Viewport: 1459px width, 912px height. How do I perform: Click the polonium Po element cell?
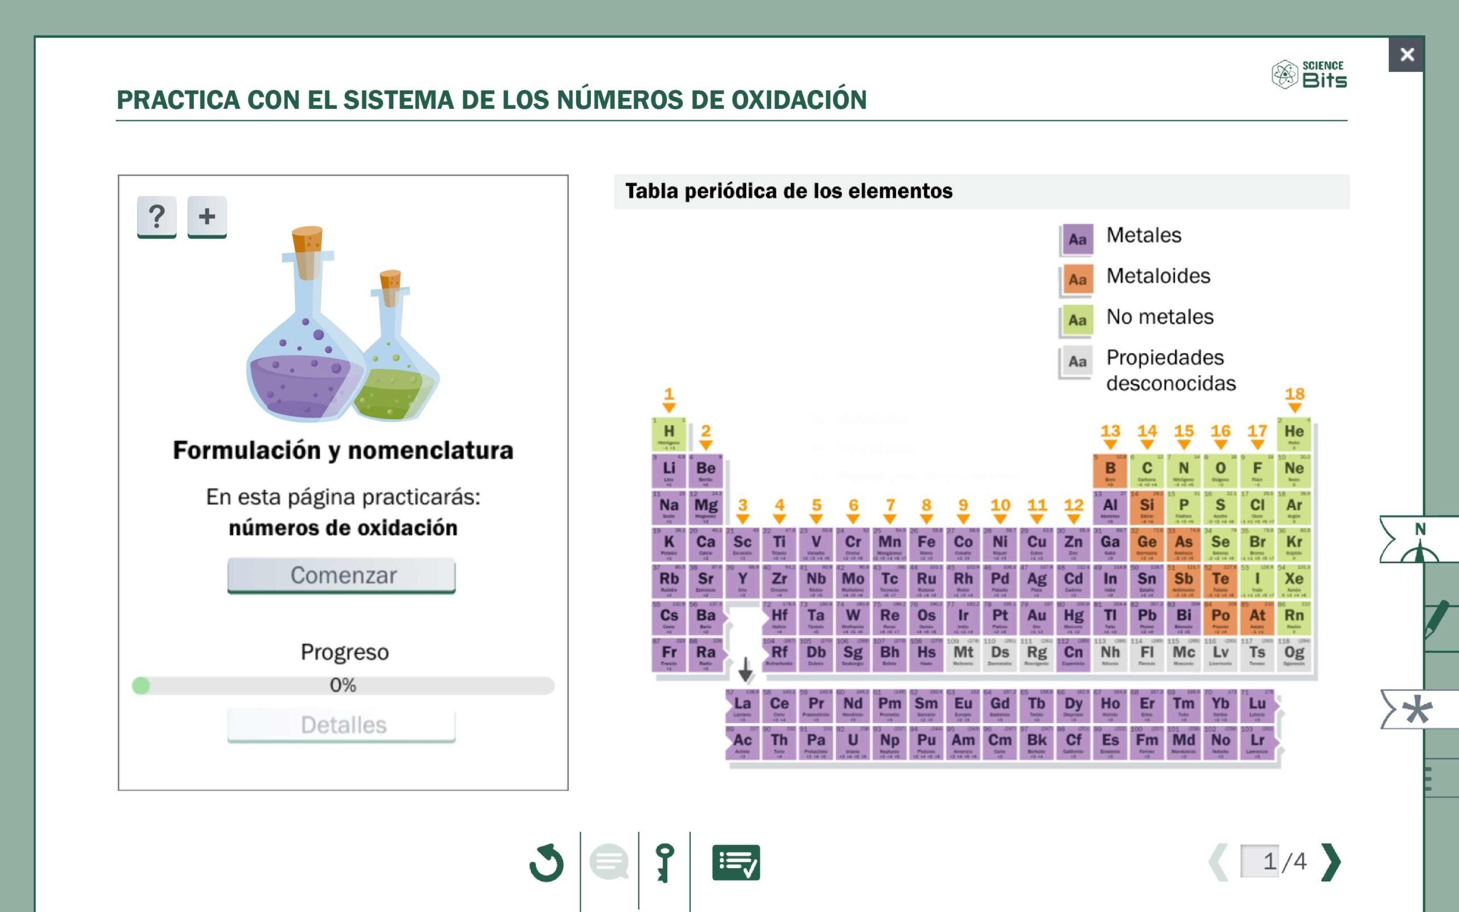pyautogui.click(x=1220, y=618)
